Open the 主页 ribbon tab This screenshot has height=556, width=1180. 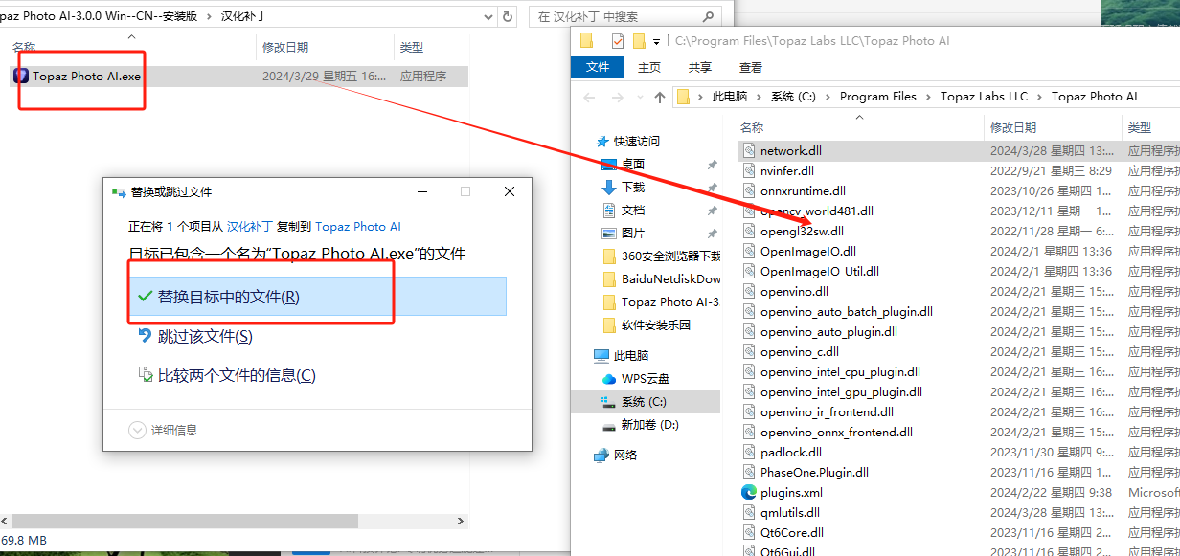tap(649, 67)
